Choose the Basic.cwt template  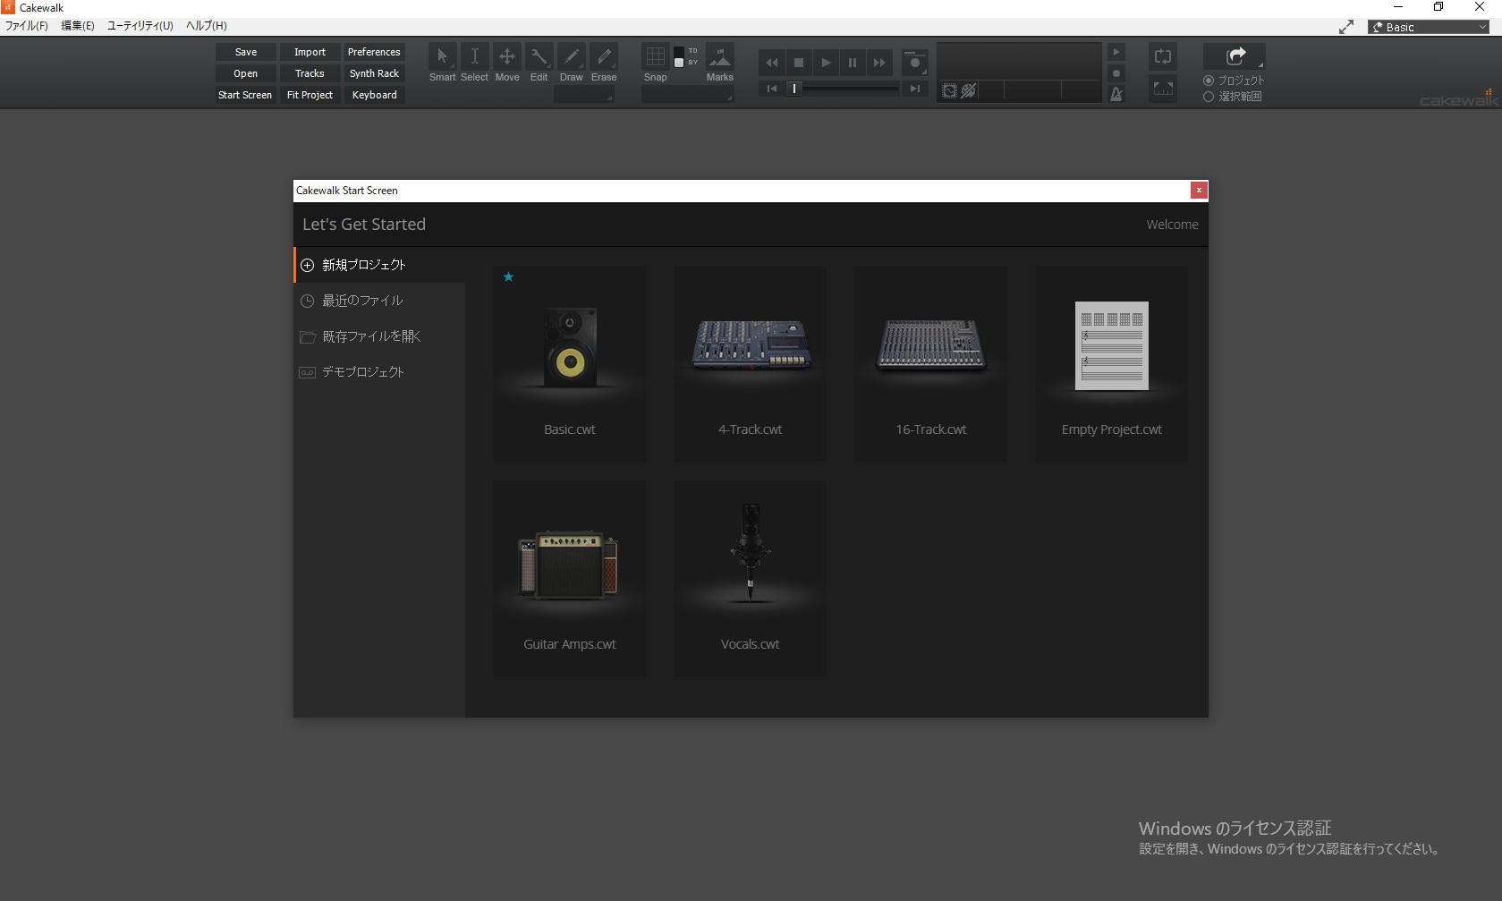570,363
